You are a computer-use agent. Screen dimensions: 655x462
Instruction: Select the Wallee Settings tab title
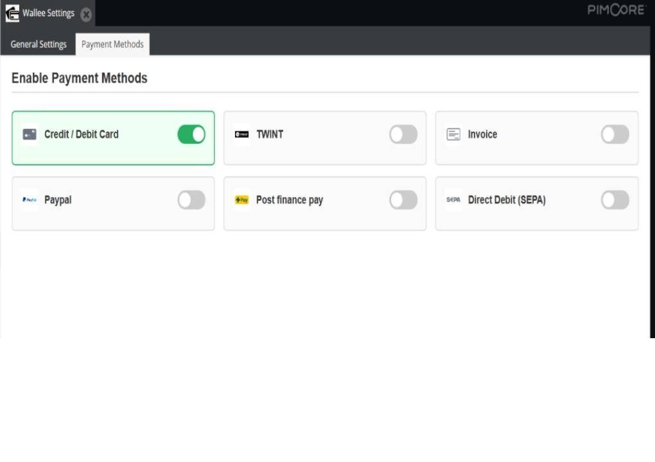(x=48, y=13)
